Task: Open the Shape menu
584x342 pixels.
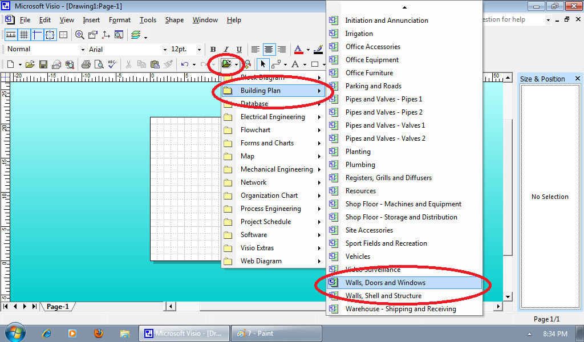Action: pyautogui.click(x=175, y=20)
